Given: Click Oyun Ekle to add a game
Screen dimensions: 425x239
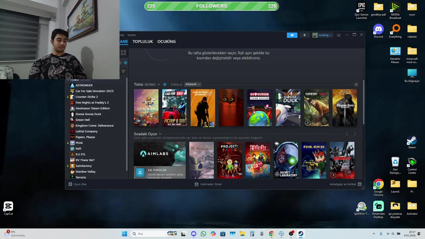Looking at the screenshot, I should [78, 184].
